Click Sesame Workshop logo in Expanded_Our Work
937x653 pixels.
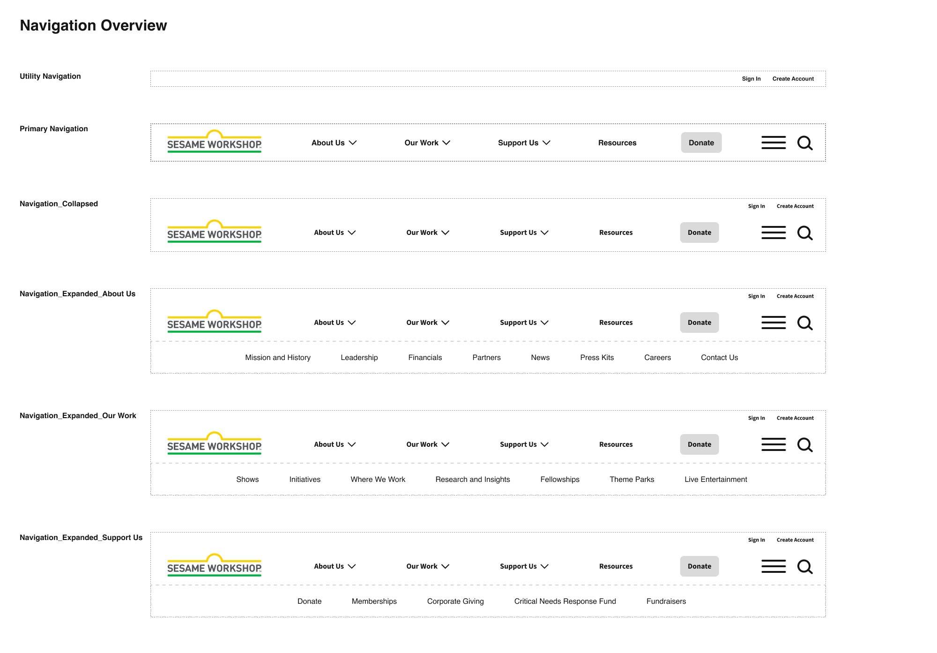tap(215, 443)
